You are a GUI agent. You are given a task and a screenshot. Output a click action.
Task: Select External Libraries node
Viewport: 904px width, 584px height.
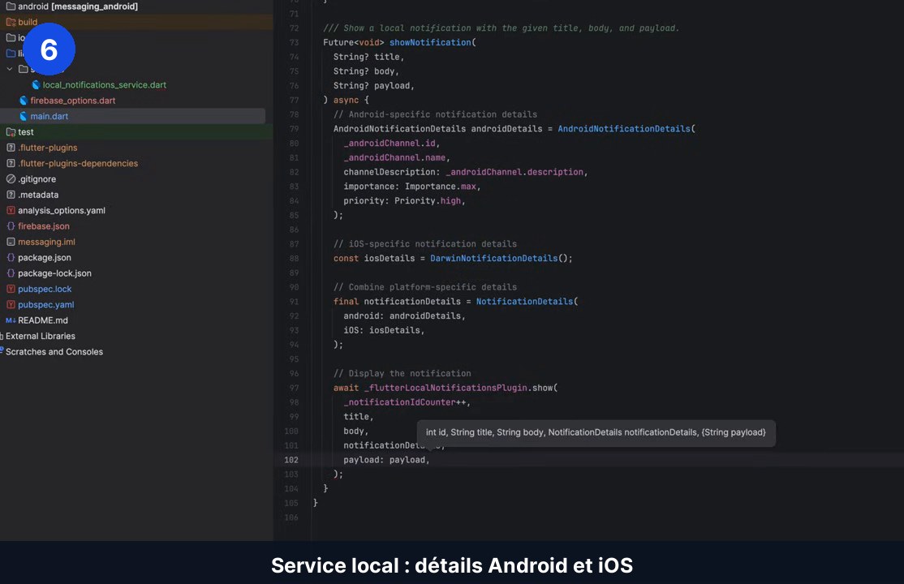[x=41, y=336]
